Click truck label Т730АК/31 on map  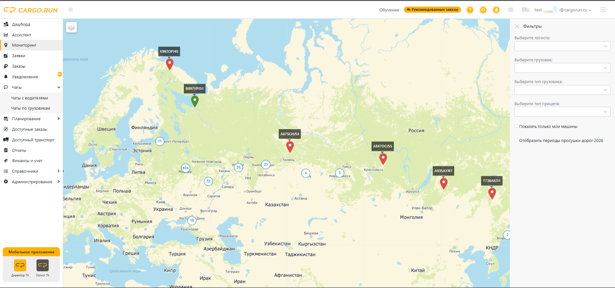click(492, 181)
